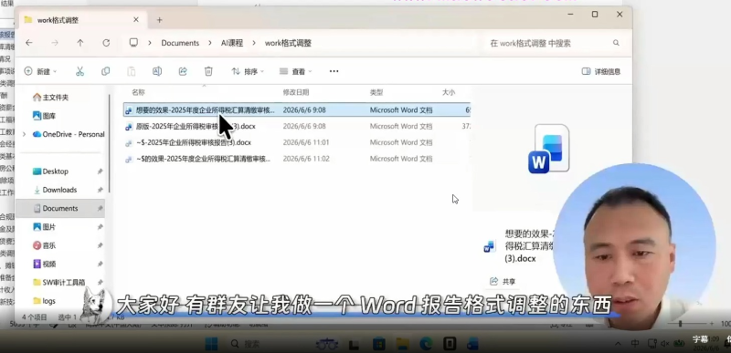Click the navigation pane scrollbar
Viewport: 731px width, 353px height.
109,143
